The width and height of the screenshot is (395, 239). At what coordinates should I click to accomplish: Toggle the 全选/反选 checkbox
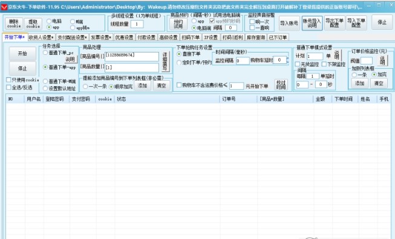pyautogui.click(x=8, y=88)
